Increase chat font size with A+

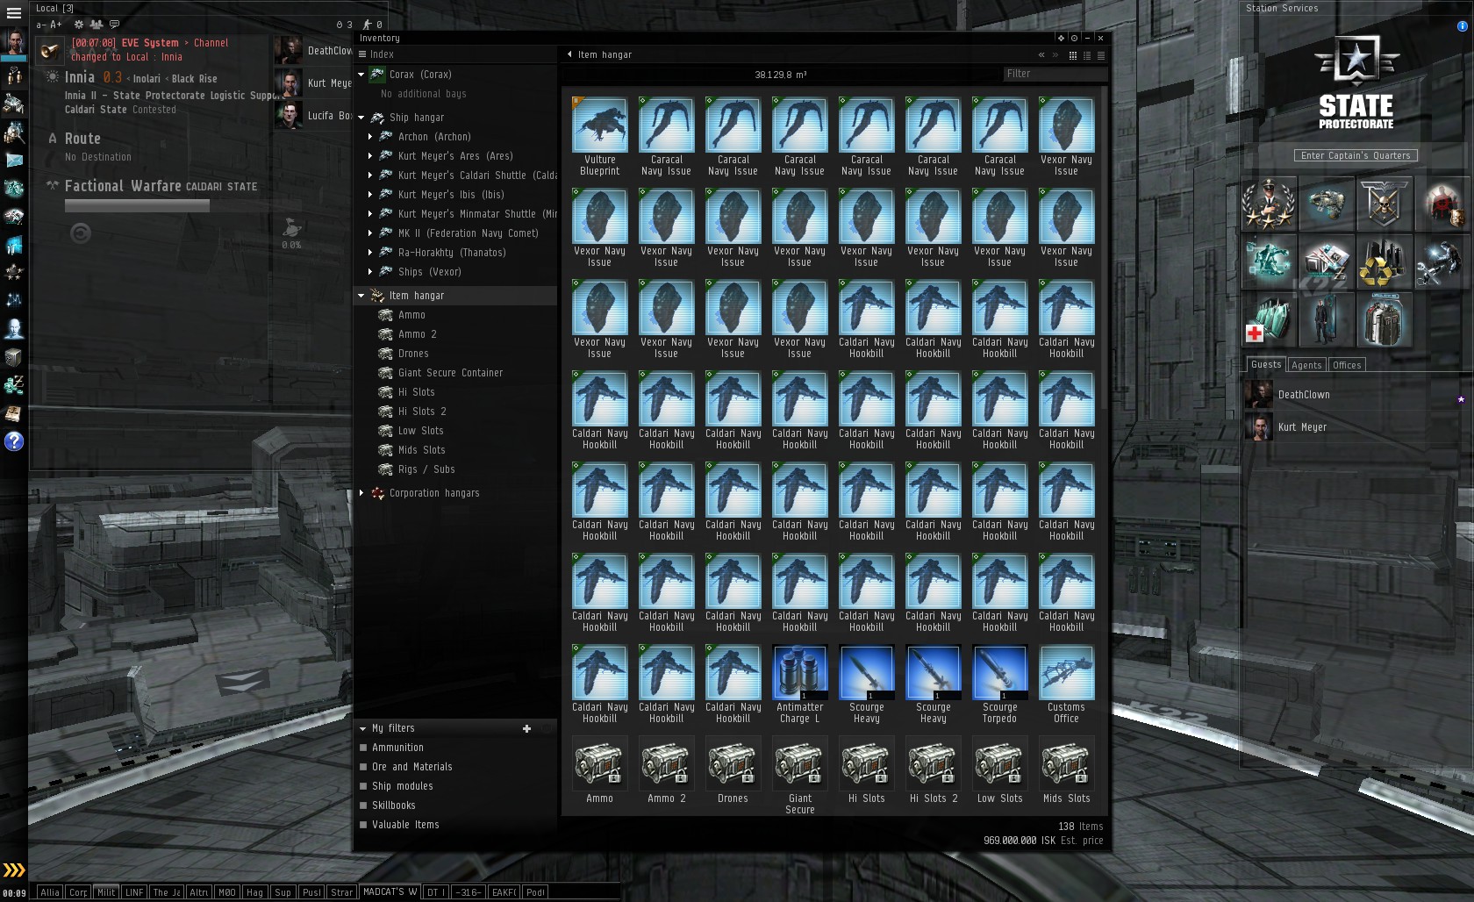[x=56, y=25]
